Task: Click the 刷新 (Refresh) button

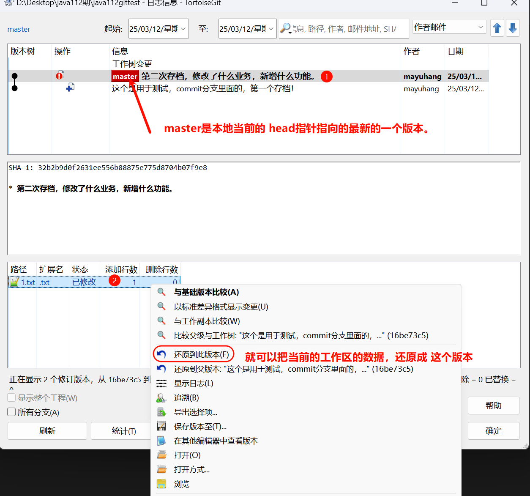Action: [x=47, y=431]
